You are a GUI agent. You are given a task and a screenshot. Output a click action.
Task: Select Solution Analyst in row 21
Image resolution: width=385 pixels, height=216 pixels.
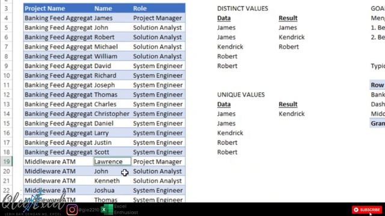tap(159, 181)
